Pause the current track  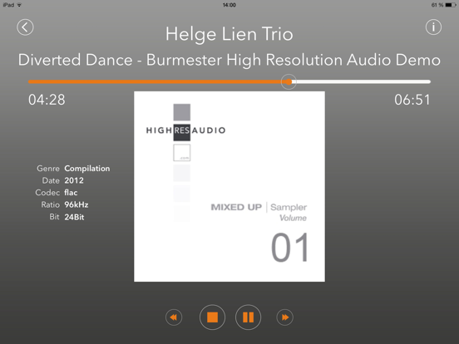(x=248, y=317)
